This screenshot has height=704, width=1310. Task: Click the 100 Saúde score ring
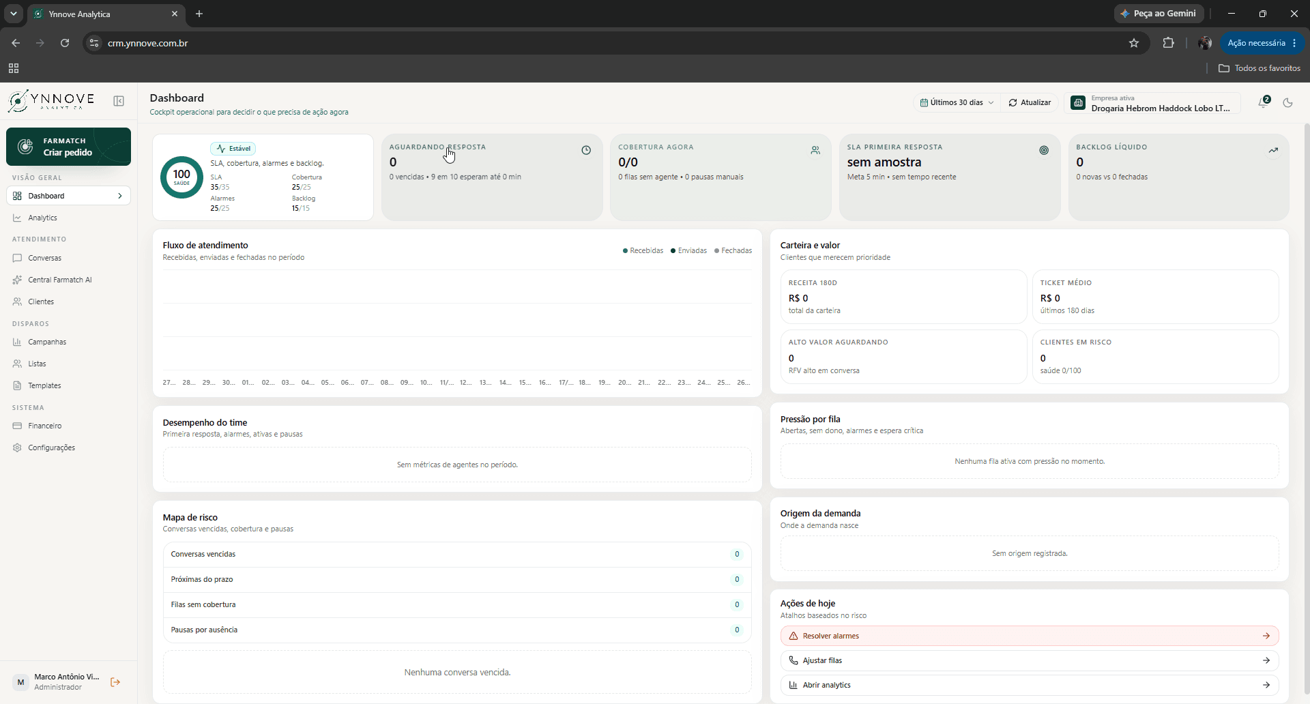click(181, 177)
